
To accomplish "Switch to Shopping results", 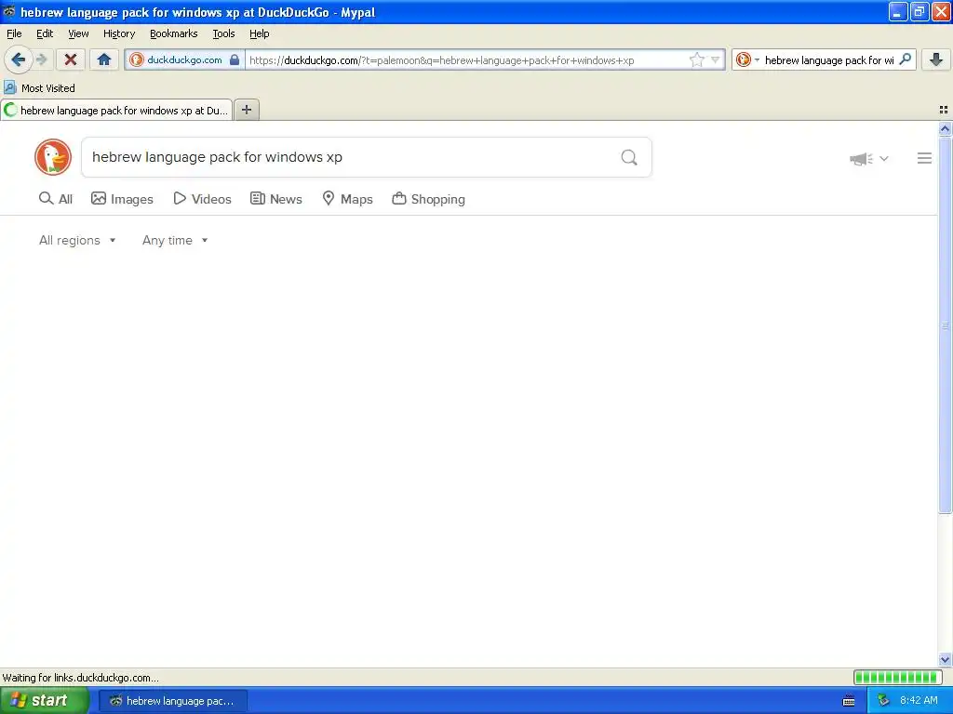I will coord(428,199).
